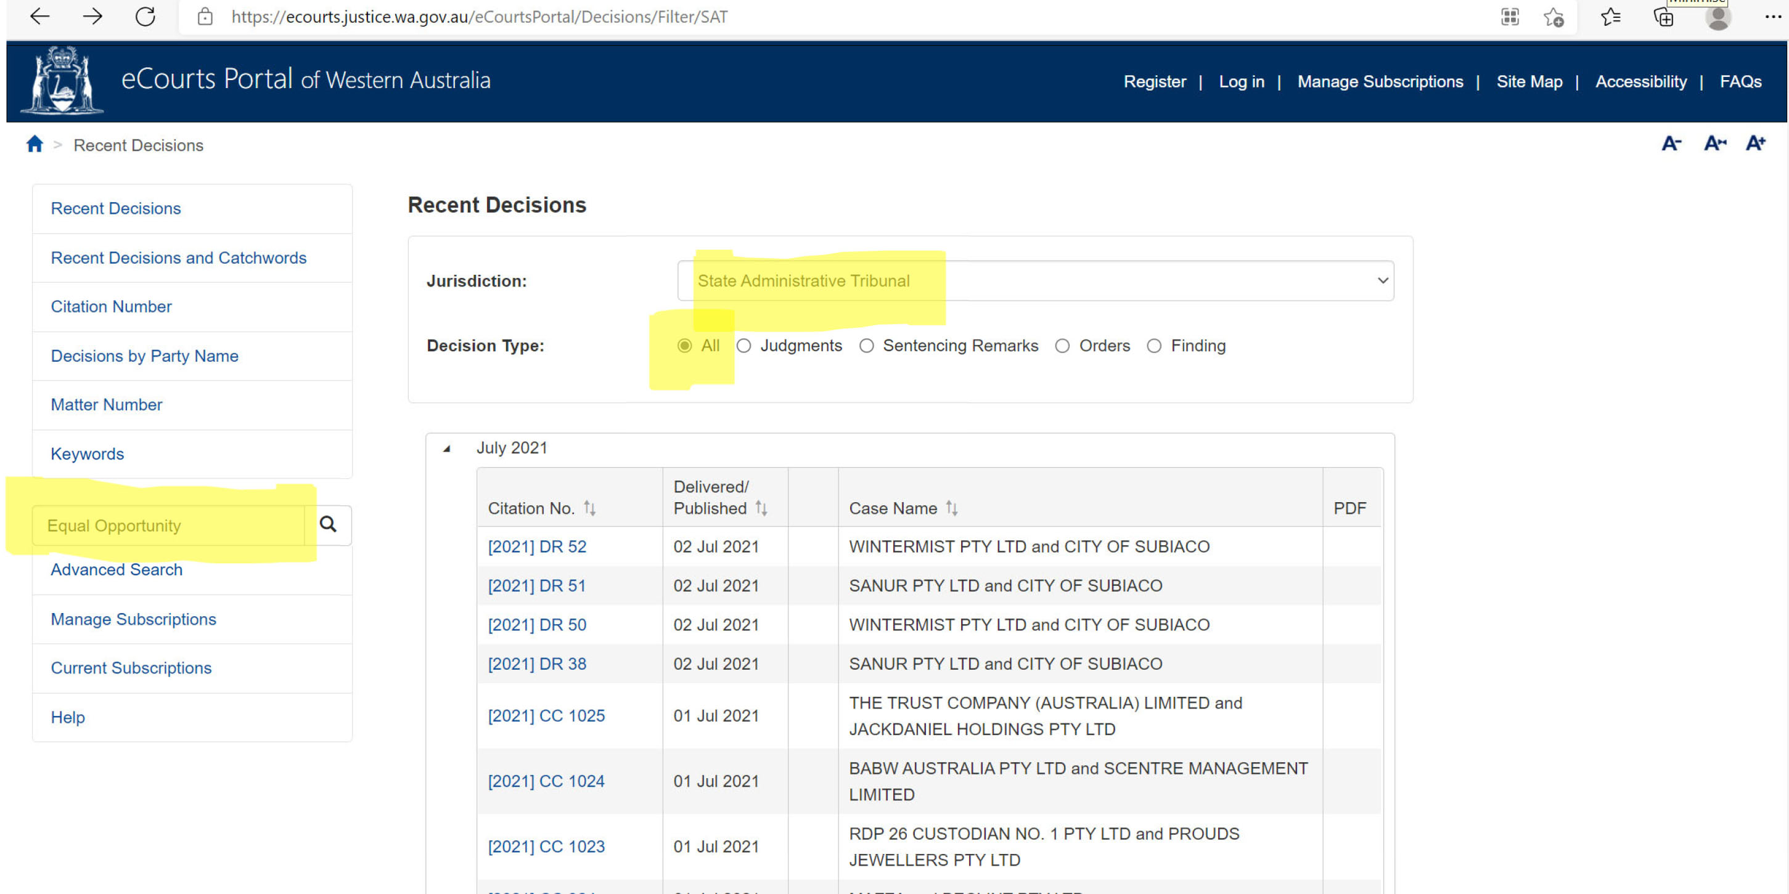Collapse the July 2021 section
The image size is (1789, 894).
448,449
